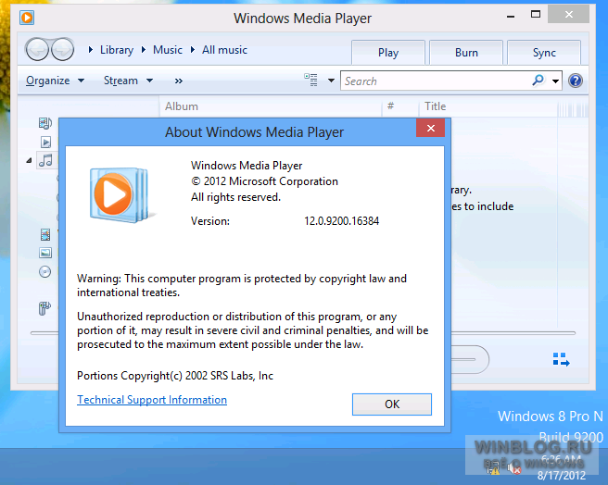Collapse the Music tree node arrow
608x485 pixels.
point(29,160)
